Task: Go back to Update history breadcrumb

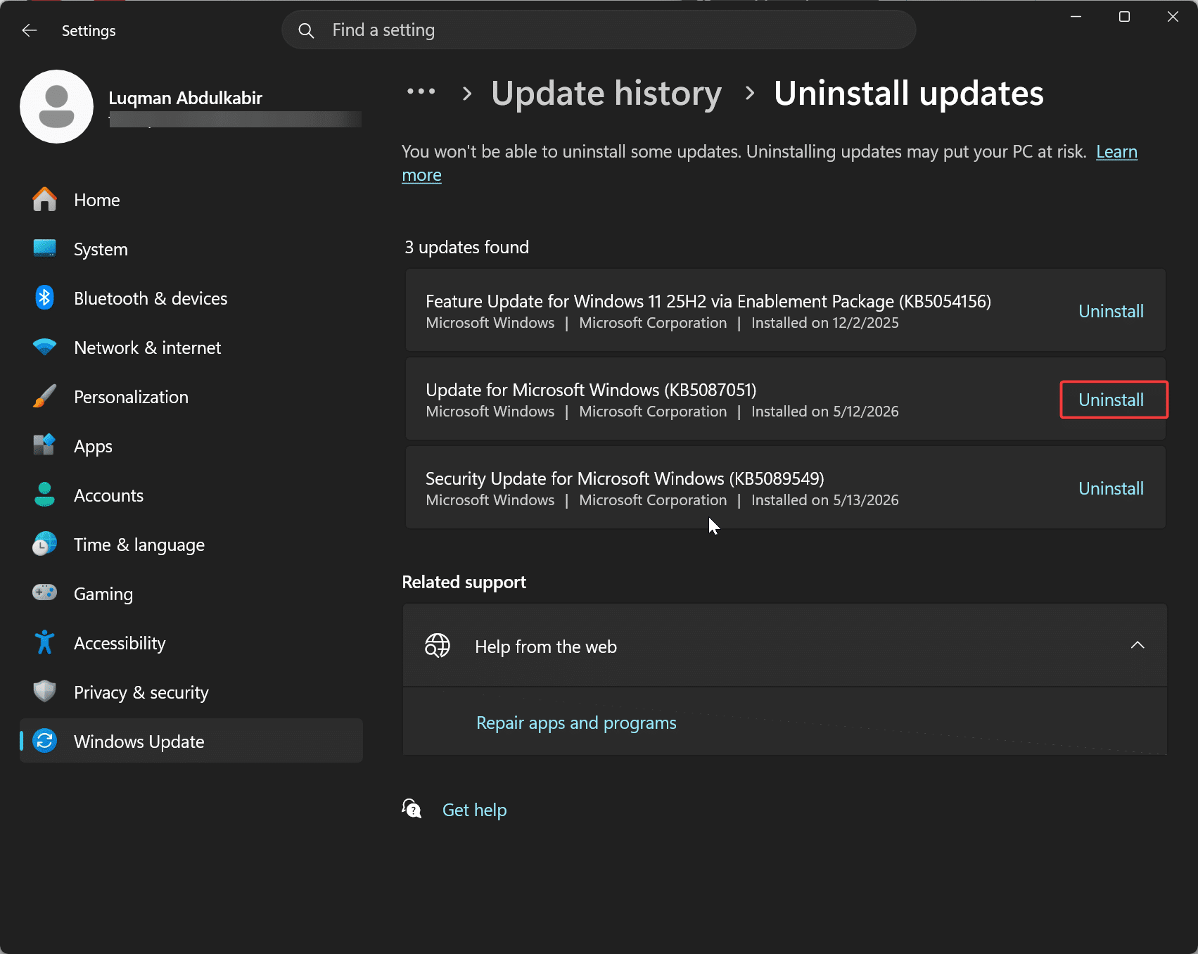Action: pos(606,94)
